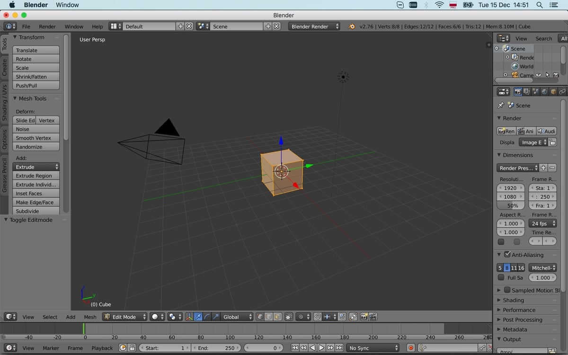Enable the Full Sample checkbox
This screenshot has width=568, height=355.
pos(501,278)
